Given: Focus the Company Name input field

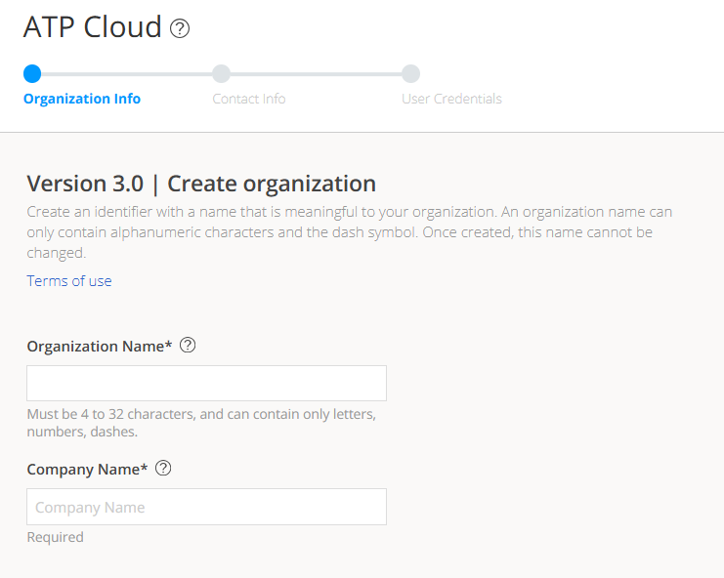Looking at the screenshot, I should [x=206, y=507].
